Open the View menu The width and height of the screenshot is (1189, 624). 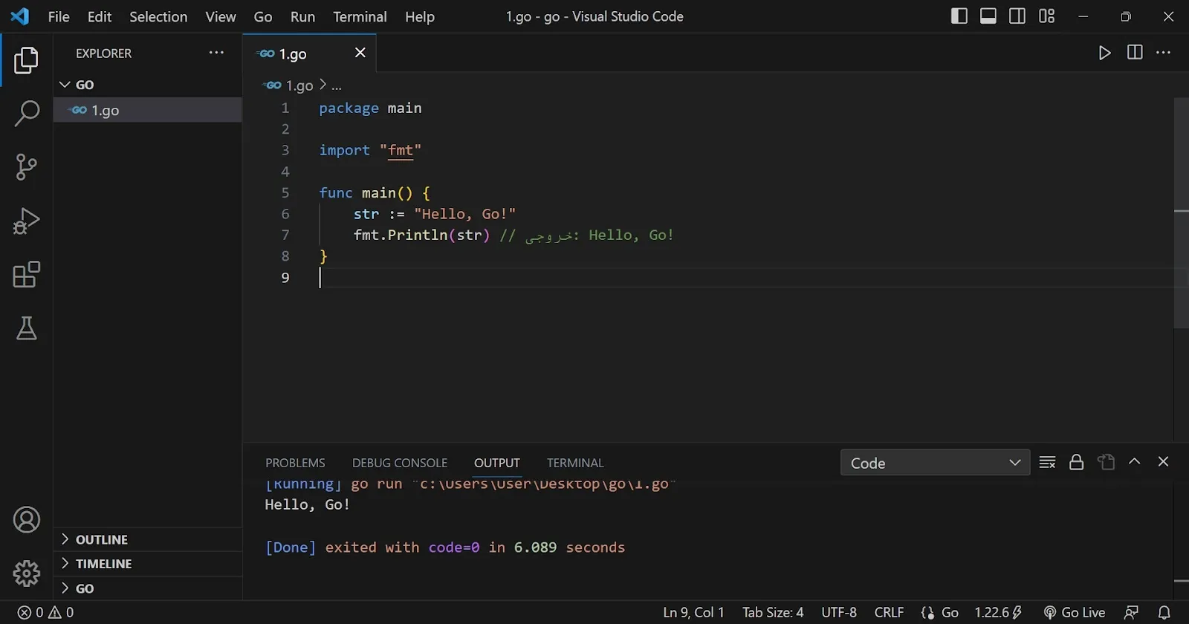click(221, 16)
